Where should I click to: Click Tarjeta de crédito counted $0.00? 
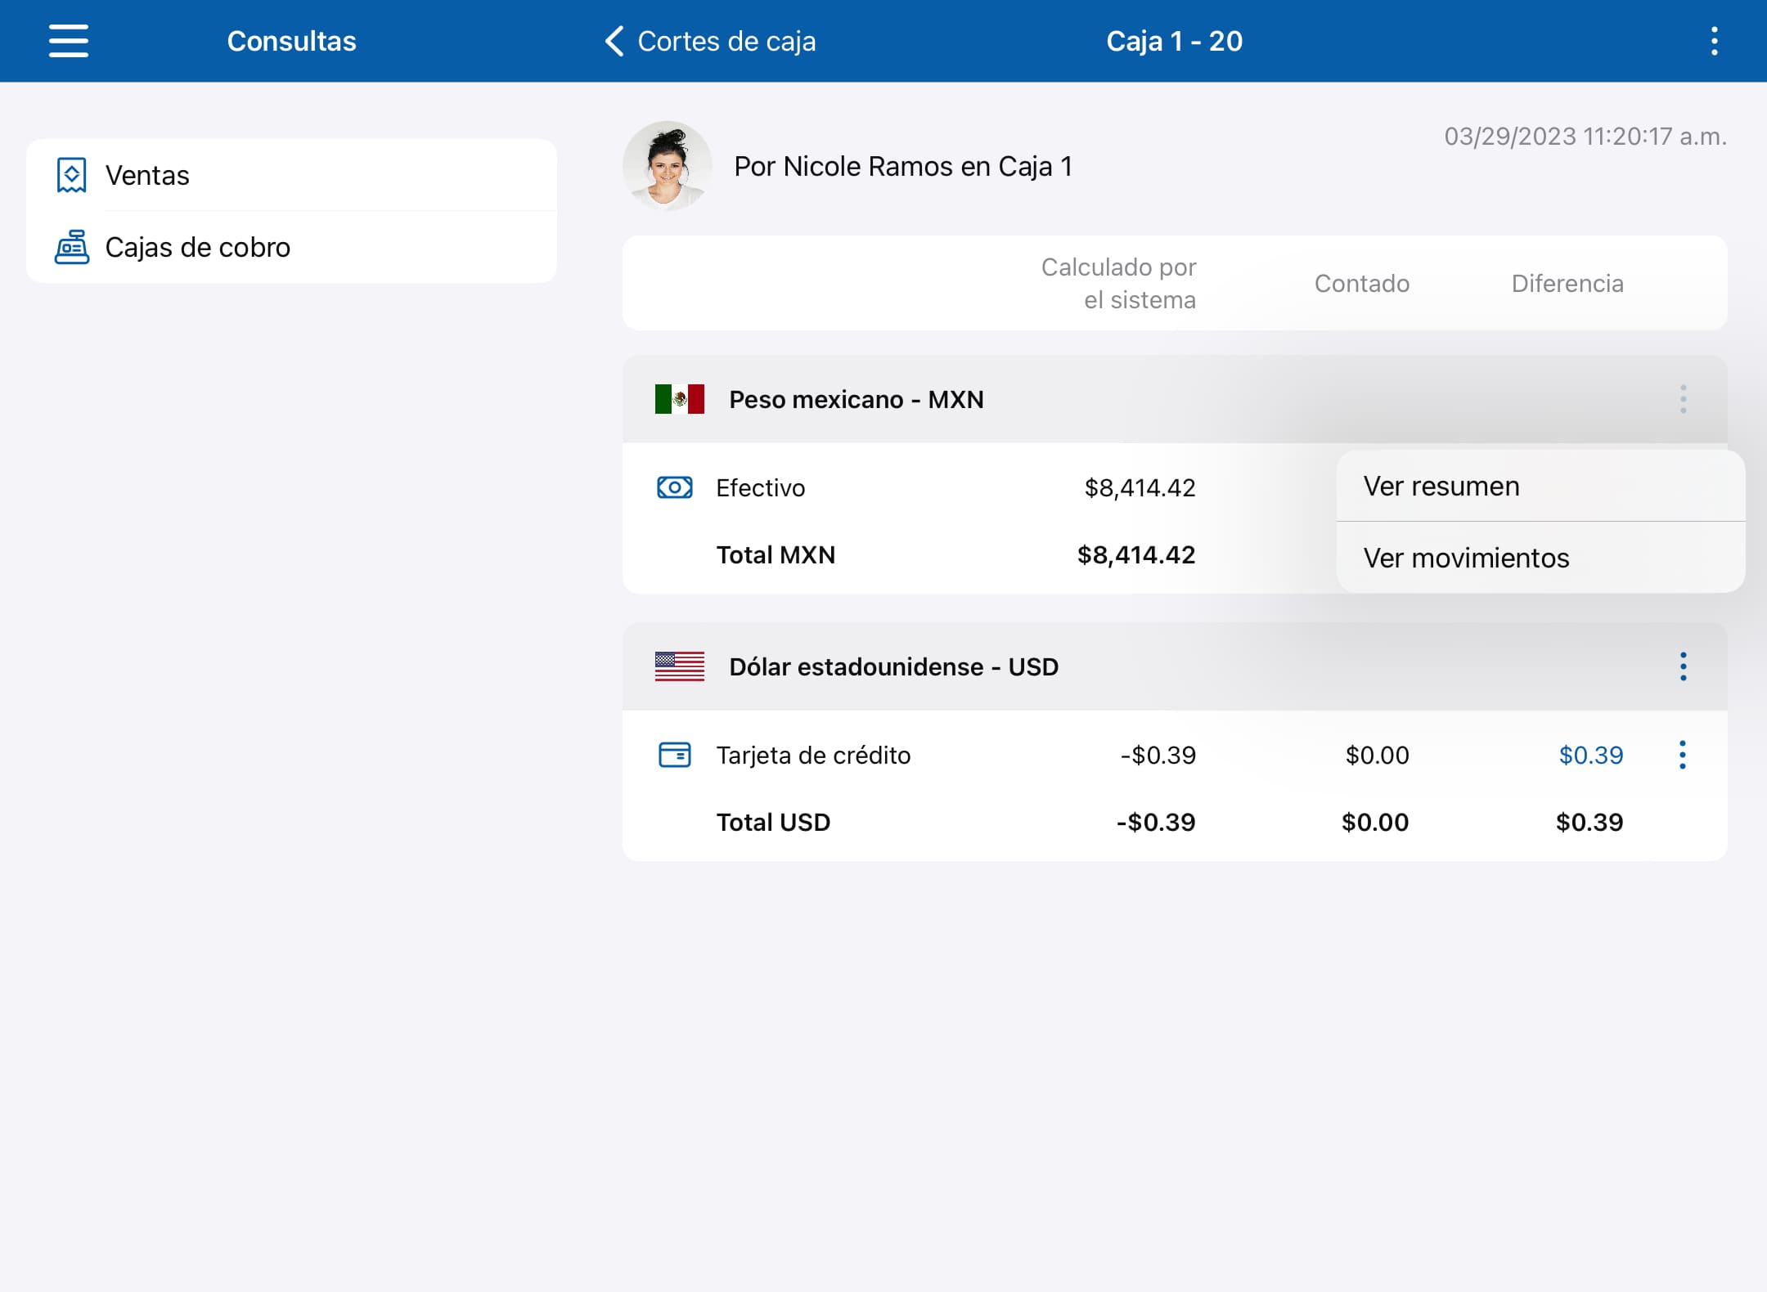point(1378,755)
